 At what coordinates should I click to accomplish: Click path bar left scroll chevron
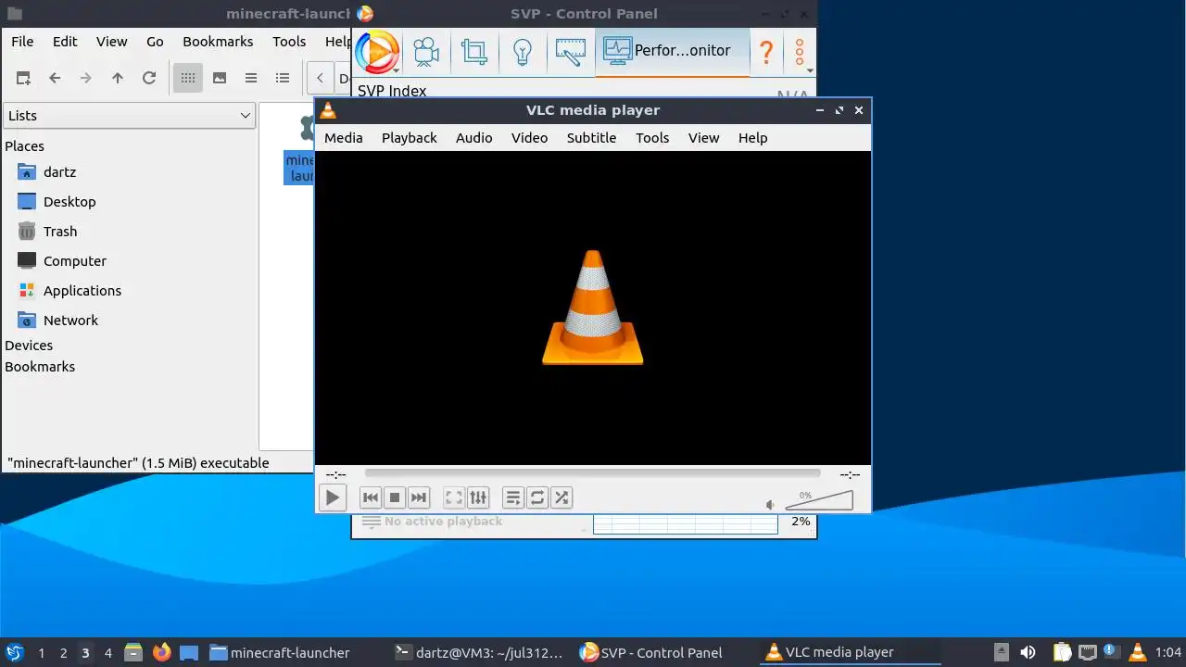click(320, 78)
